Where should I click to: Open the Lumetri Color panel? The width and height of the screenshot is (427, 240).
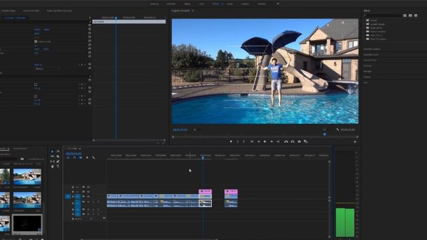370,60
